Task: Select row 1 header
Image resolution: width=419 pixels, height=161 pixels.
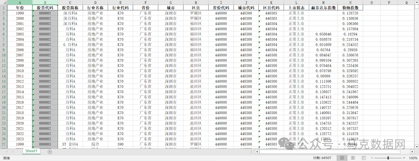Action: point(3,7)
